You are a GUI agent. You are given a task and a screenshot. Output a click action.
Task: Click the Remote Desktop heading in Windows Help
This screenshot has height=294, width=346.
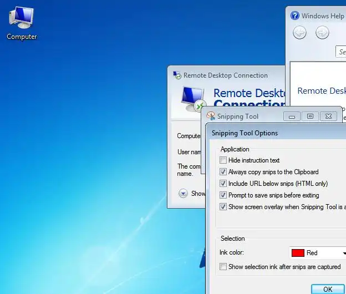click(x=322, y=91)
